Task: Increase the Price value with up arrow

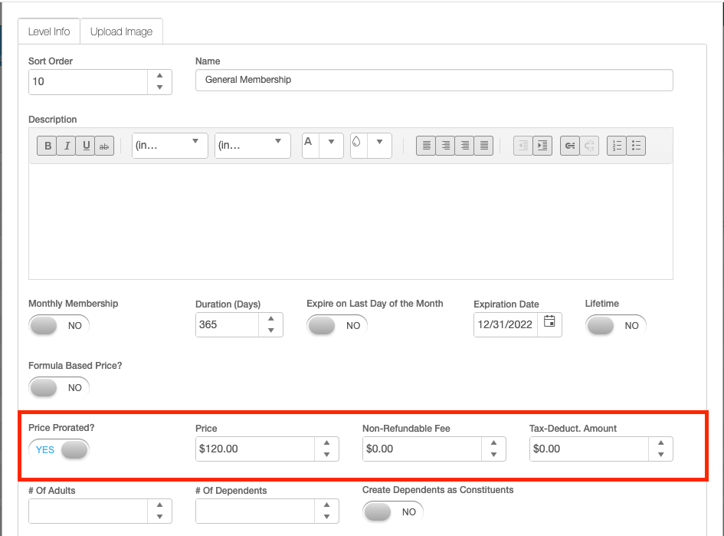Action: coord(326,443)
